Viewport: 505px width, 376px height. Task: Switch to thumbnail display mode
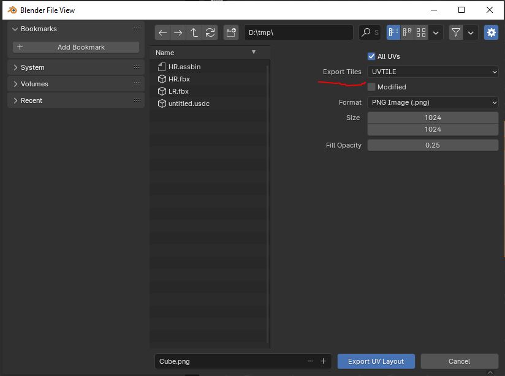click(x=421, y=32)
